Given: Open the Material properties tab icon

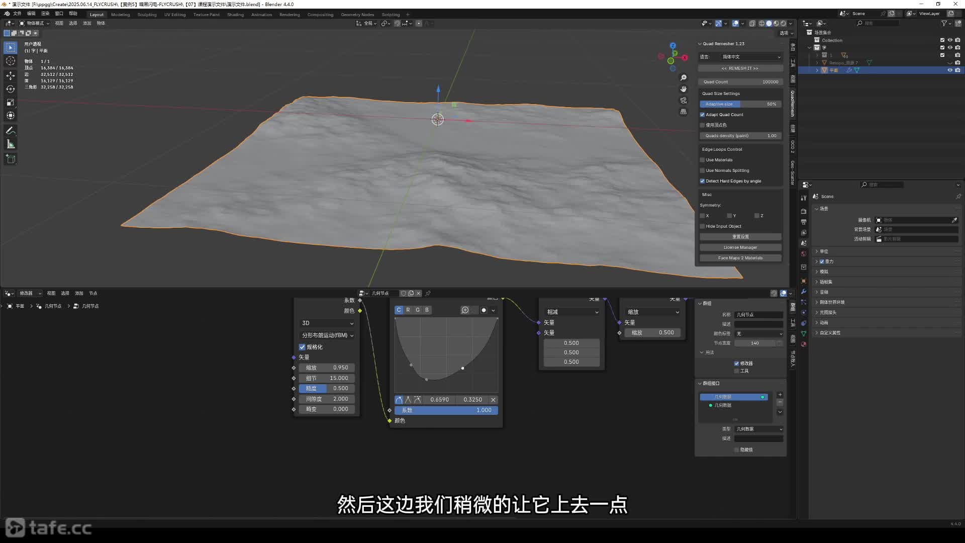Looking at the screenshot, I should pos(804,344).
